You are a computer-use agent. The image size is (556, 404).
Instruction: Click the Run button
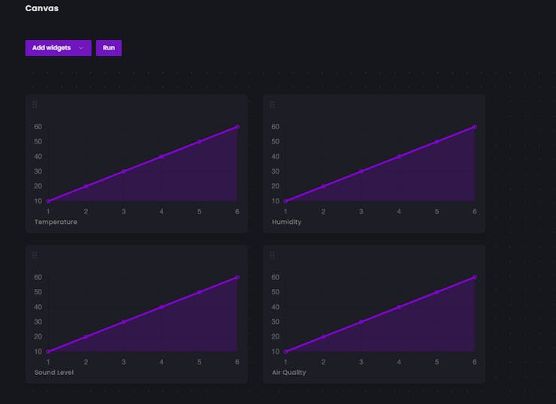[x=109, y=48]
